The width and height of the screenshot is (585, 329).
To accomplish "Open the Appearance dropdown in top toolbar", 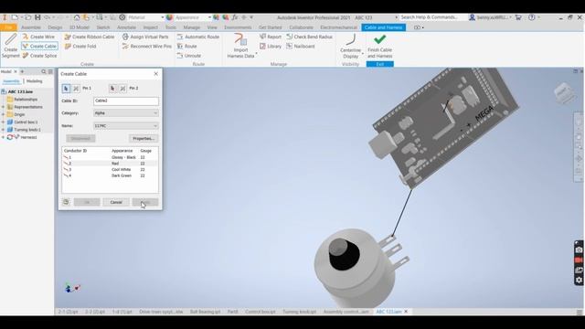I will coord(192,17).
